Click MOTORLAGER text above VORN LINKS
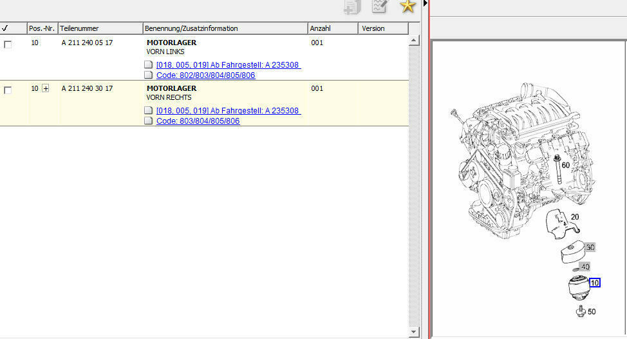 point(171,43)
